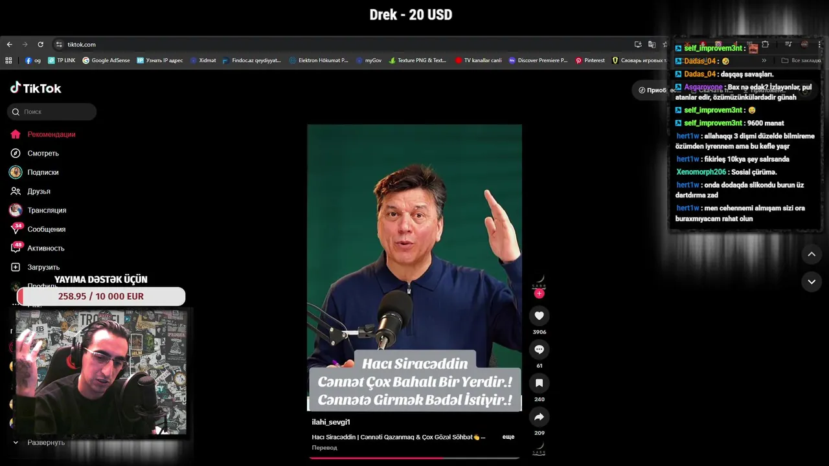Save the video with the bookmark icon
Screen dimensions: 829x466
pyautogui.click(x=539, y=383)
